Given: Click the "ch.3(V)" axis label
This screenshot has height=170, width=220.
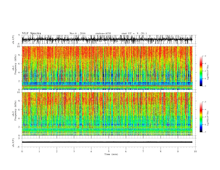Looking at the screenshot, I should pyautogui.click(x=13, y=142).
